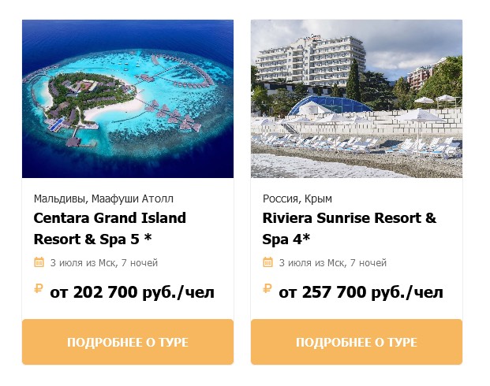The height and width of the screenshot is (386, 490).
Task: Click the 5 * star rating on Centara
Action: [141, 239]
